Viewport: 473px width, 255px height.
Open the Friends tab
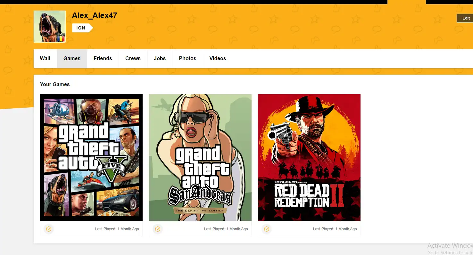[x=103, y=58]
